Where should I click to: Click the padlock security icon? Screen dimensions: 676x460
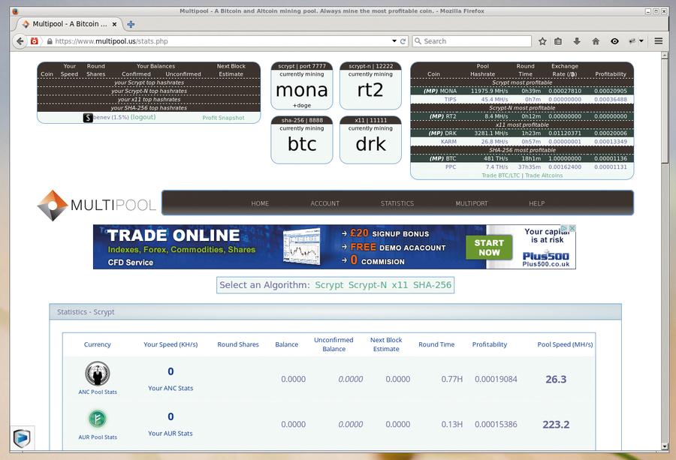click(50, 41)
